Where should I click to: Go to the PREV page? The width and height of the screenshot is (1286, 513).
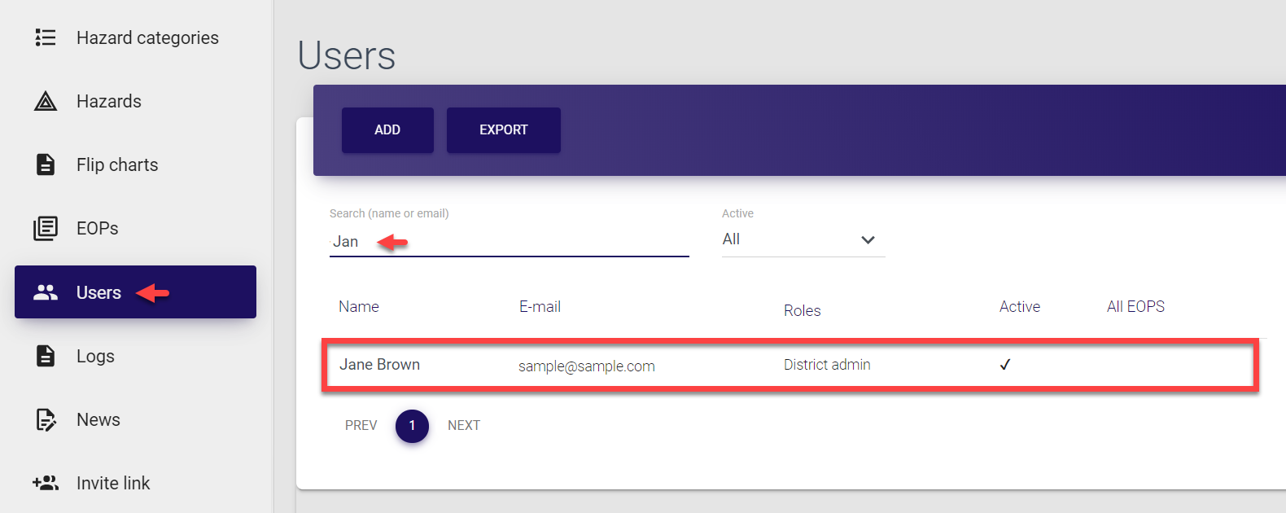coord(361,425)
